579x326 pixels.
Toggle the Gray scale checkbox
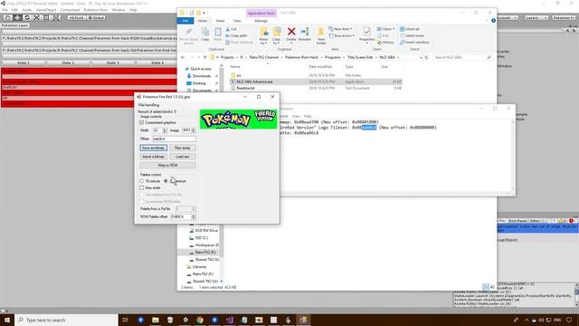pyautogui.click(x=142, y=187)
